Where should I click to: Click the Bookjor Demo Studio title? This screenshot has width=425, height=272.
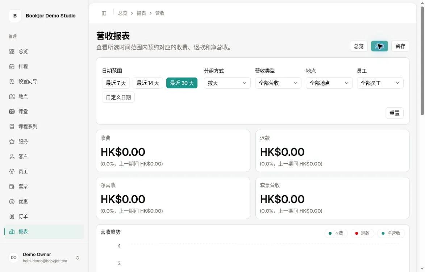[51, 16]
